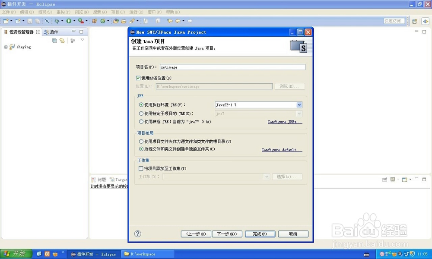Viewport: 432px width, 259px height.
Task: Open the 编辑(E) menu
Action: [27, 12]
